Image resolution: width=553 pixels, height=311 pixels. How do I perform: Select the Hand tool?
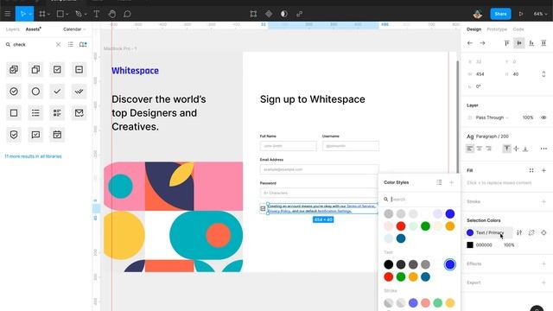point(111,14)
